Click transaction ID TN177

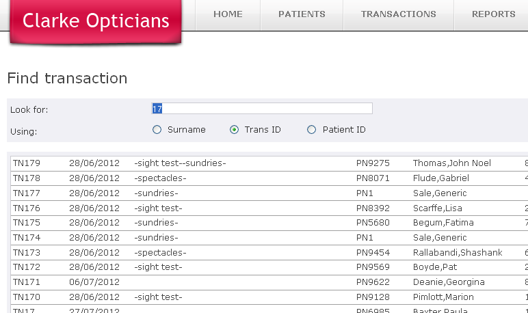[x=27, y=193]
